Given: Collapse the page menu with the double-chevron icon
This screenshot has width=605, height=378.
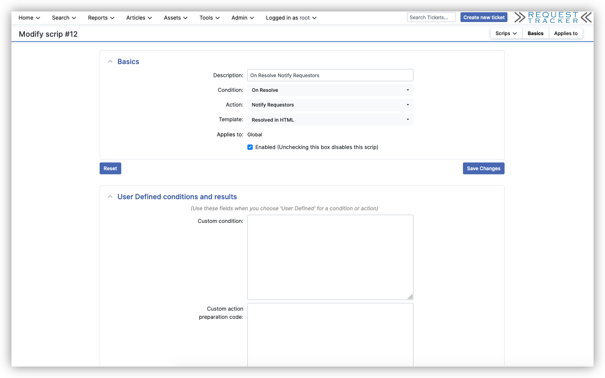Looking at the screenshot, I should coord(587,17).
